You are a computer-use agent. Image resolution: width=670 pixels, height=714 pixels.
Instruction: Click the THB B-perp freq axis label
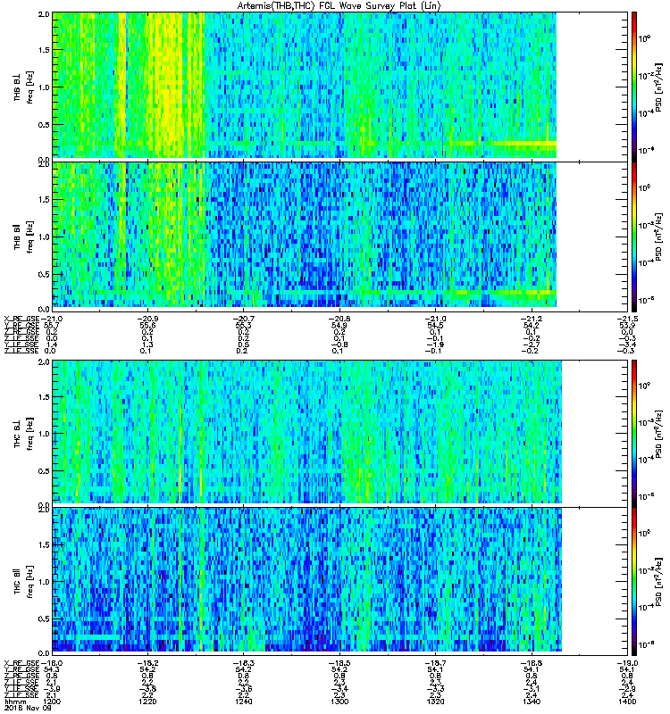[24, 87]
